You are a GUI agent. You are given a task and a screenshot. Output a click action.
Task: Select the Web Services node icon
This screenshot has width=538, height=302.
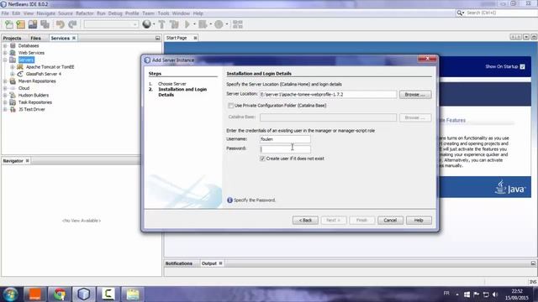(x=13, y=53)
